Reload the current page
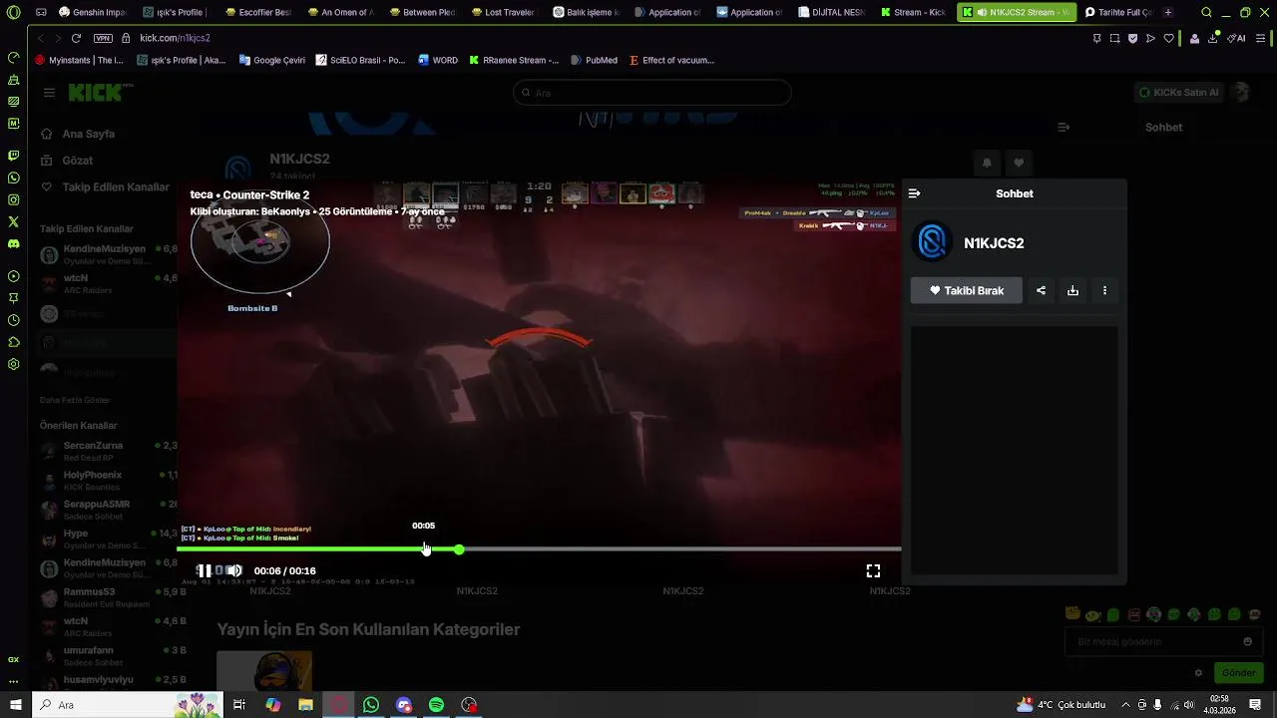This screenshot has height=718, width=1277. pos(76,38)
